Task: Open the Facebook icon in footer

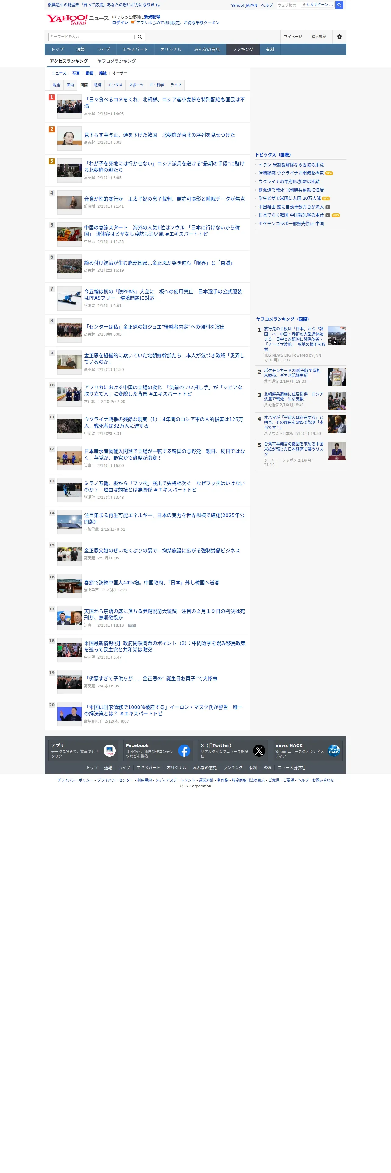Action: (x=184, y=750)
